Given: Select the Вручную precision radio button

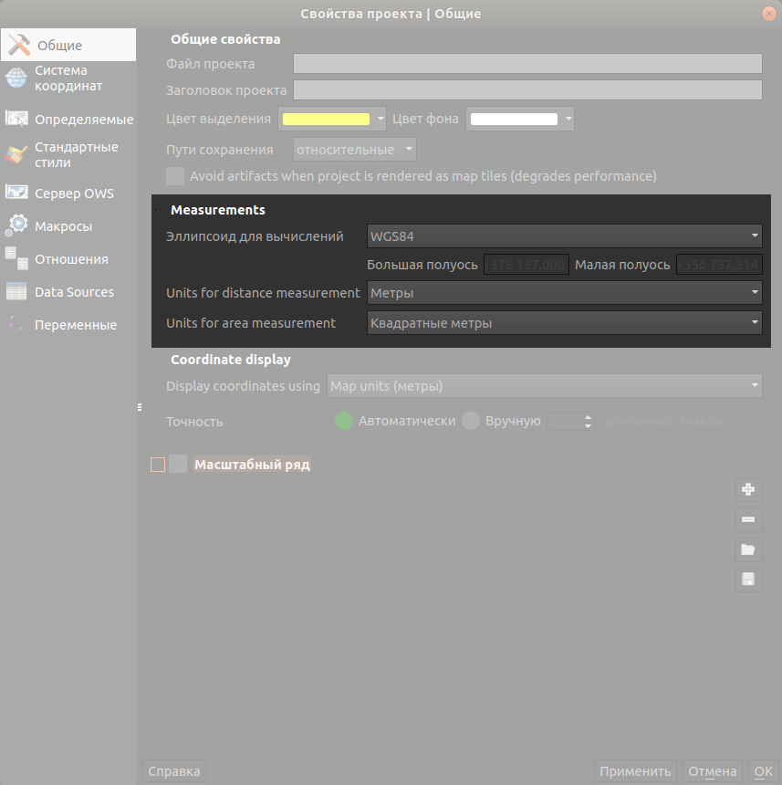Looking at the screenshot, I should (471, 422).
